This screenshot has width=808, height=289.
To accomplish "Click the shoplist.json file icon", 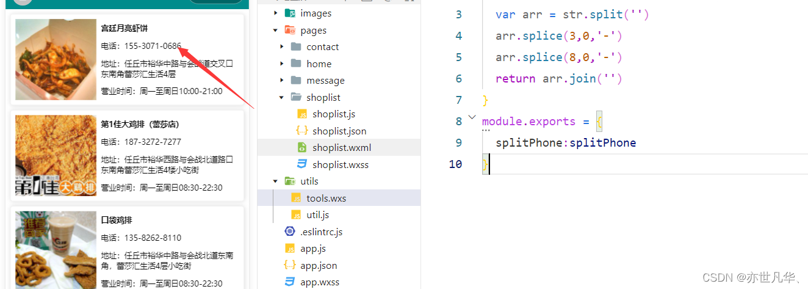I will pos(302,131).
